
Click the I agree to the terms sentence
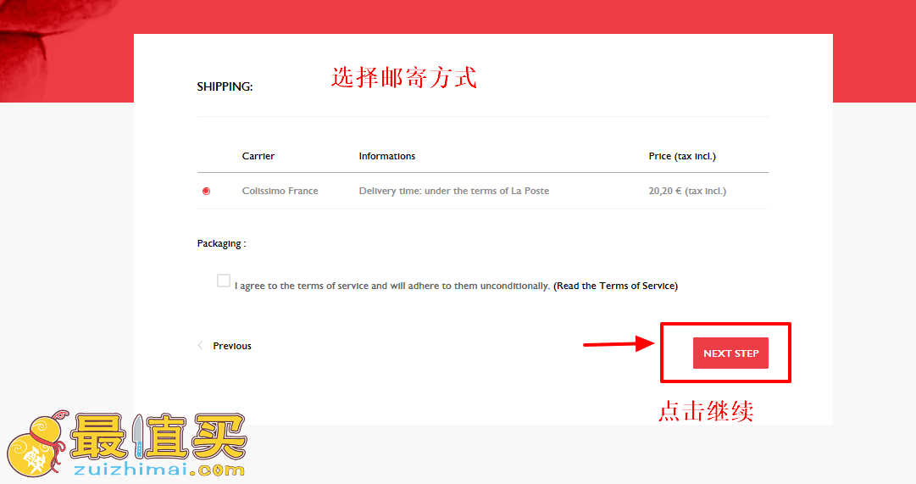[392, 286]
